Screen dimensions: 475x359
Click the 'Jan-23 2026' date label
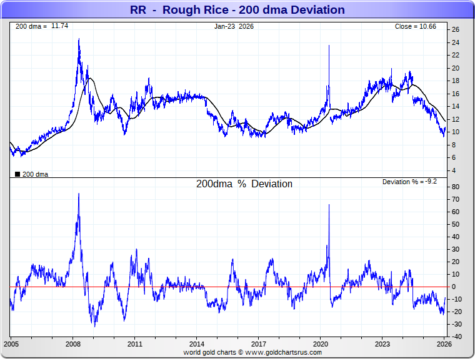click(234, 26)
